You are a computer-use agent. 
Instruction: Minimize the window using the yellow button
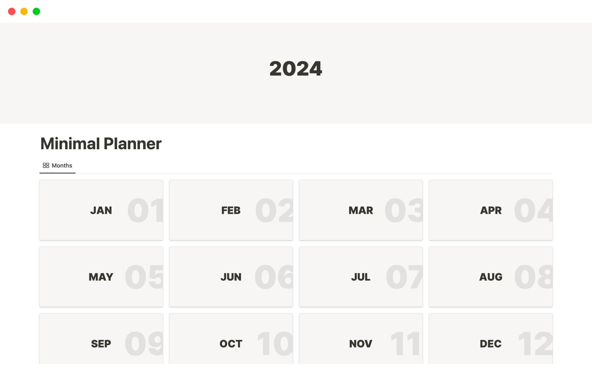point(24,11)
